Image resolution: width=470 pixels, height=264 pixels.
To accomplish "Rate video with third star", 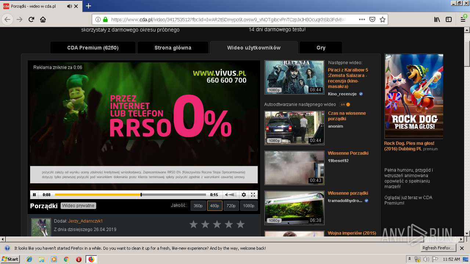I will point(217,224).
